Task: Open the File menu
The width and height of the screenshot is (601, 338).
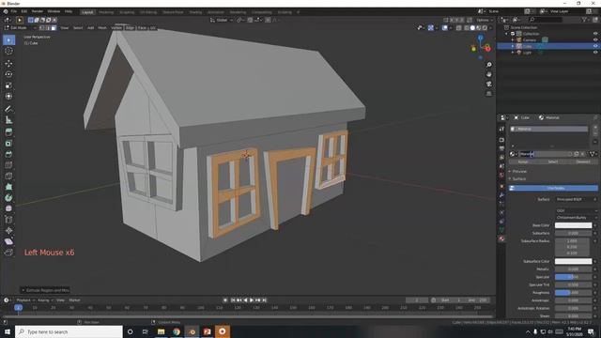Action: (14, 11)
